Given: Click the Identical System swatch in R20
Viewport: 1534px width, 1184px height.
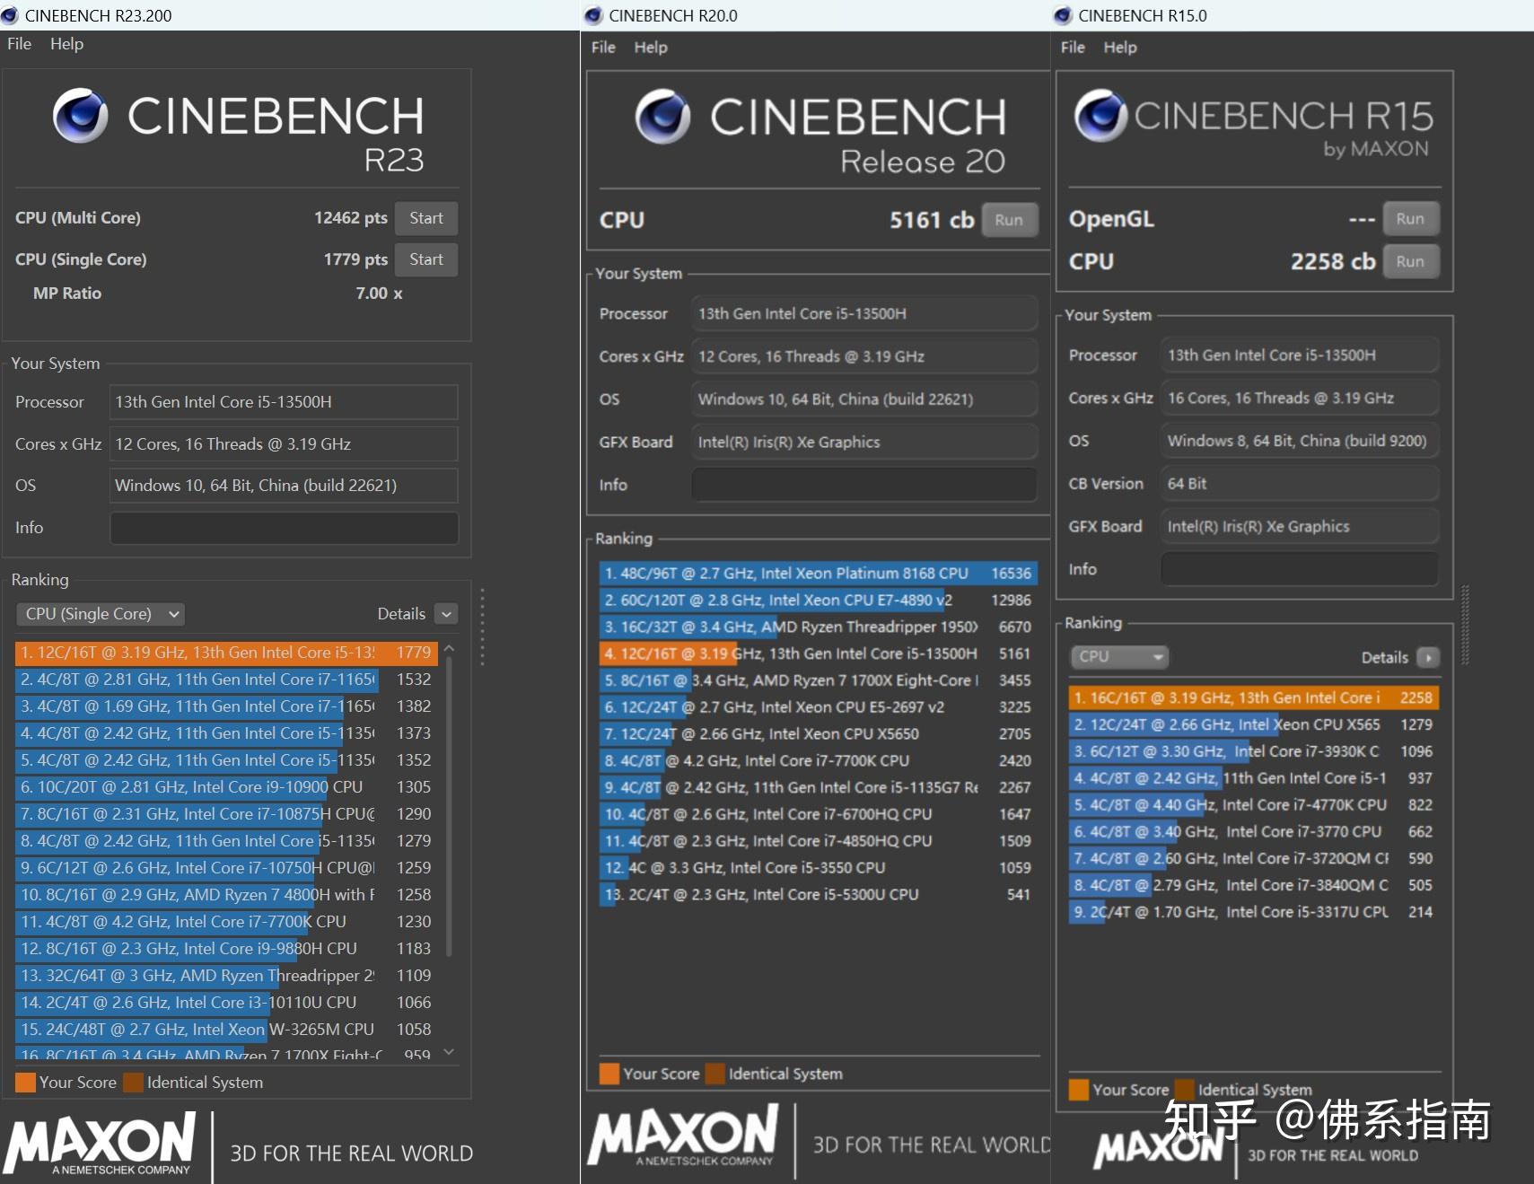Looking at the screenshot, I should point(715,1074).
